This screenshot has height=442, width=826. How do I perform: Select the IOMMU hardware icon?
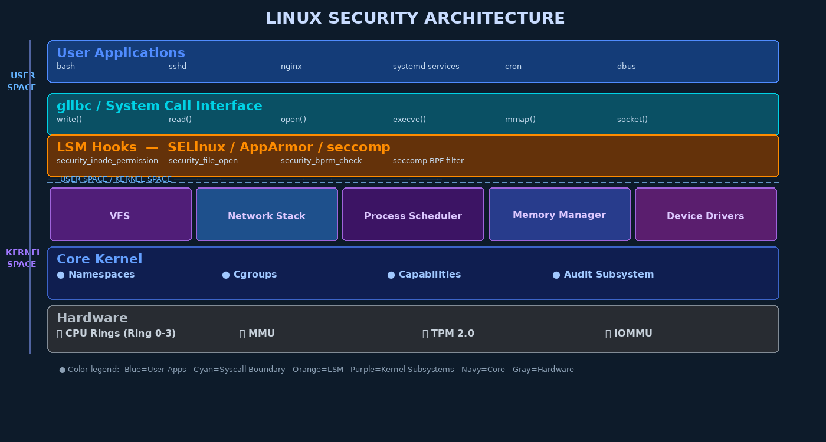point(607,333)
